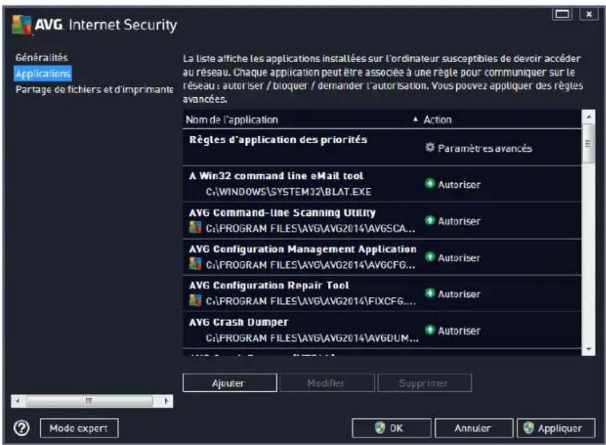Open the Généralités section
The height and width of the screenshot is (445, 606).
pos(41,57)
